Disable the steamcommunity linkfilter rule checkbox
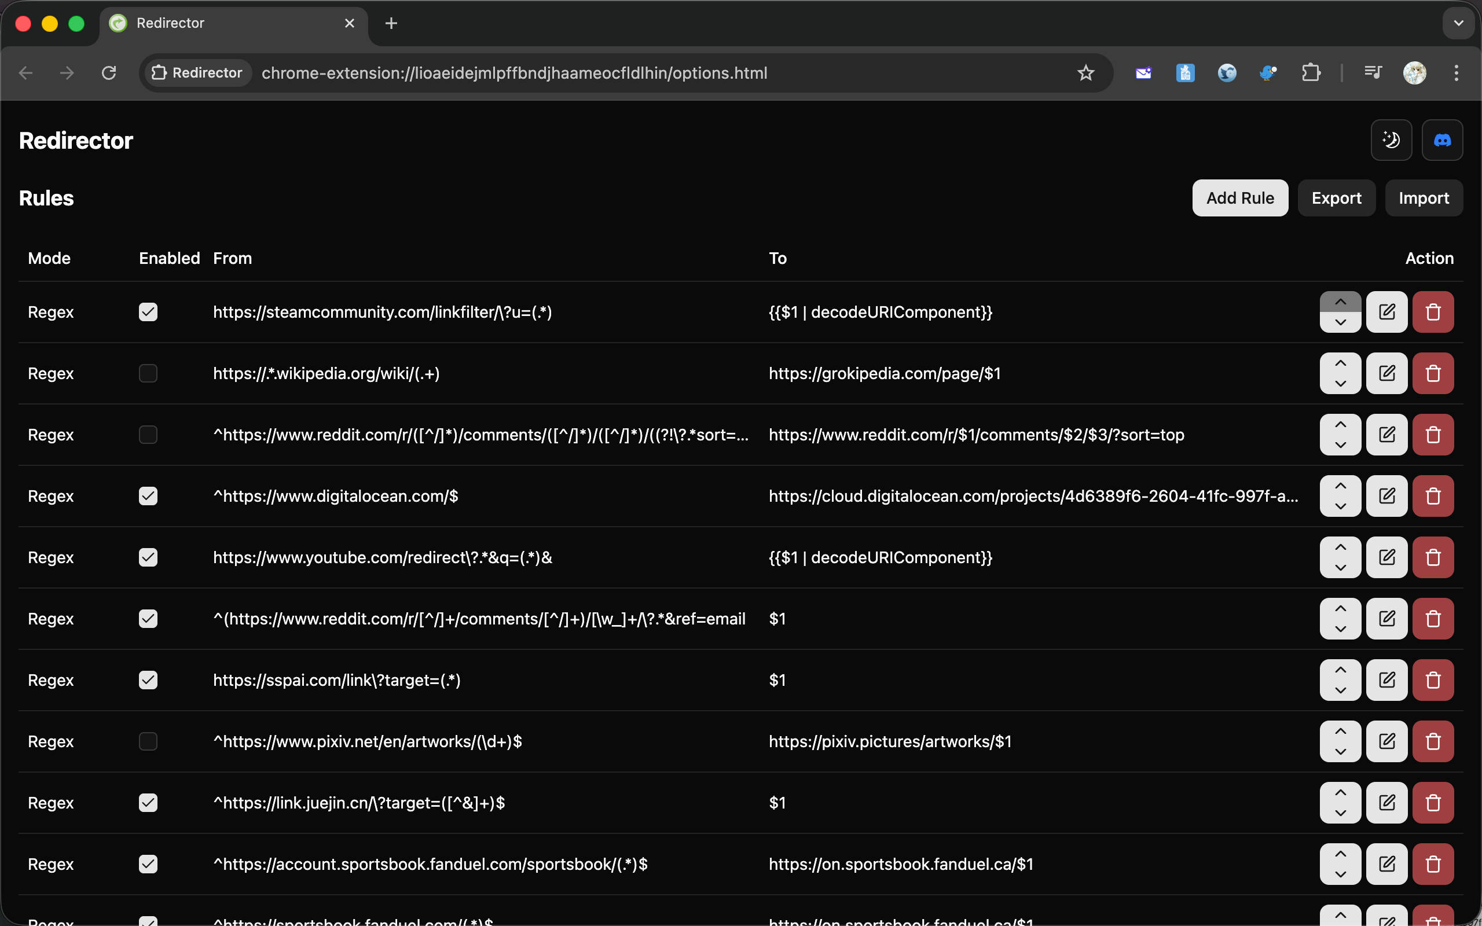1482x926 pixels. (x=148, y=312)
